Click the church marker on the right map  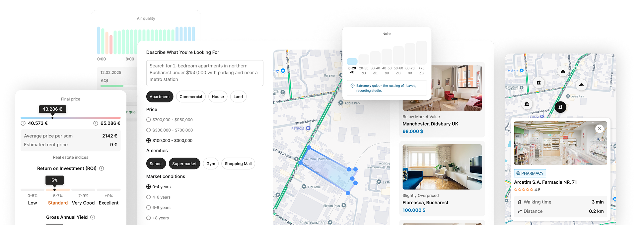563,71
